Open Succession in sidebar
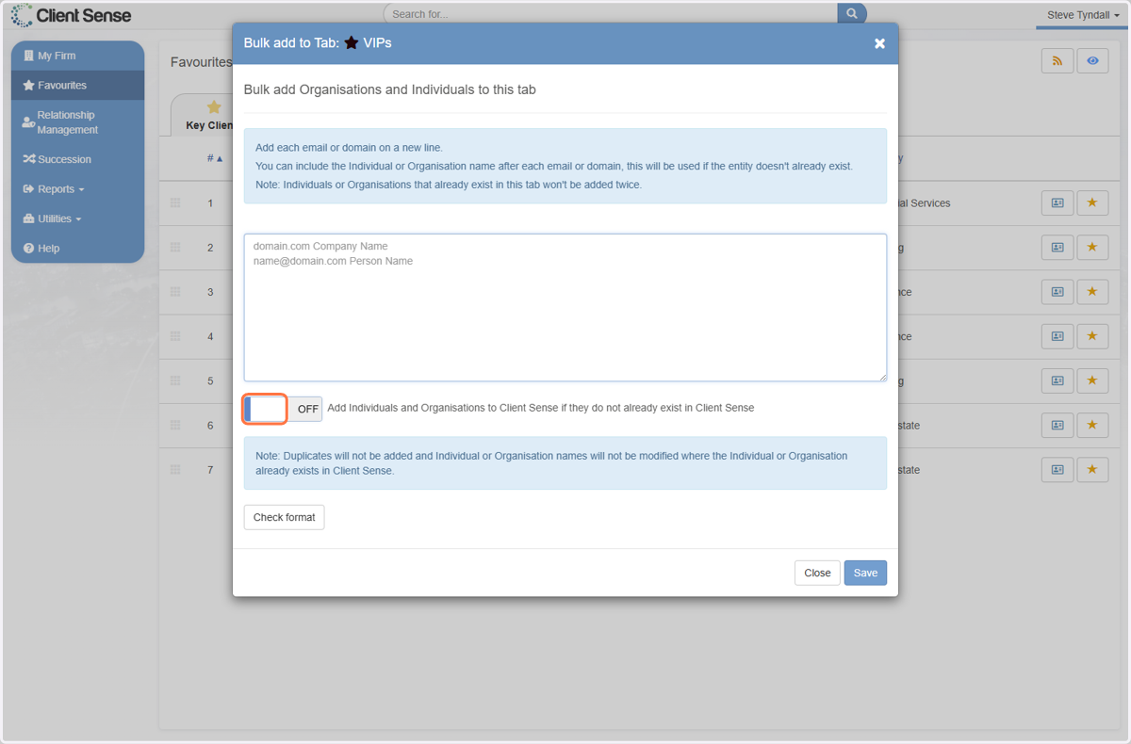Viewport: 1131px width, 744px height. coord(77,159)
